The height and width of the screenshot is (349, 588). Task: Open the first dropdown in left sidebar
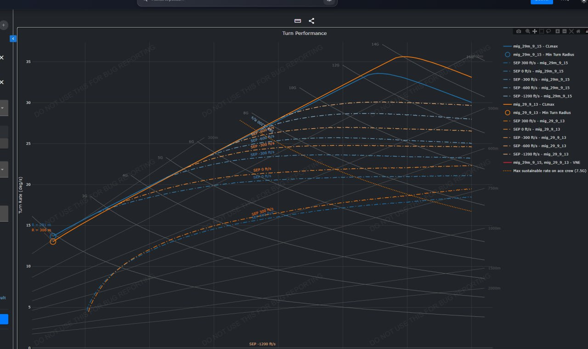click(3, 109)
